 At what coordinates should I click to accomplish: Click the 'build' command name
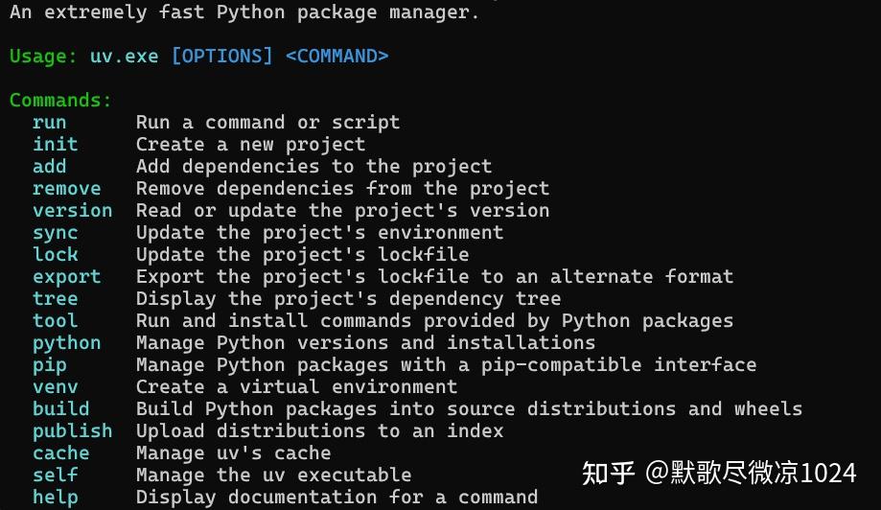(x=60, y=409)
